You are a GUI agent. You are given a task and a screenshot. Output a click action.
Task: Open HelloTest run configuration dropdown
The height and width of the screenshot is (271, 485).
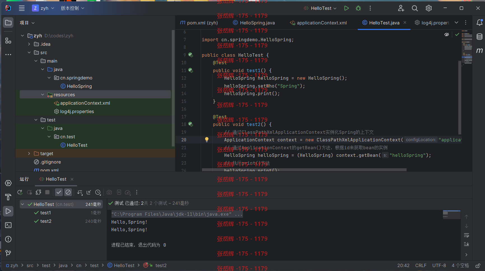click(x=320, y=8)
